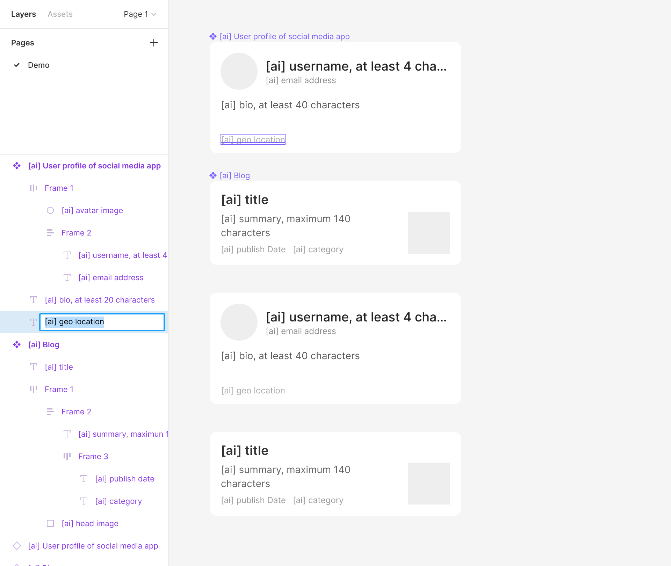Click the component icon beside [ai] Blog layer
The width and height of the screenshot is (671, 566).
point(17,345)
